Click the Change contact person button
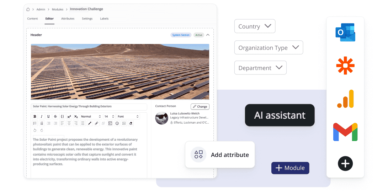The width and height of the screenshot is (388, 191). [x=200, y=106]
